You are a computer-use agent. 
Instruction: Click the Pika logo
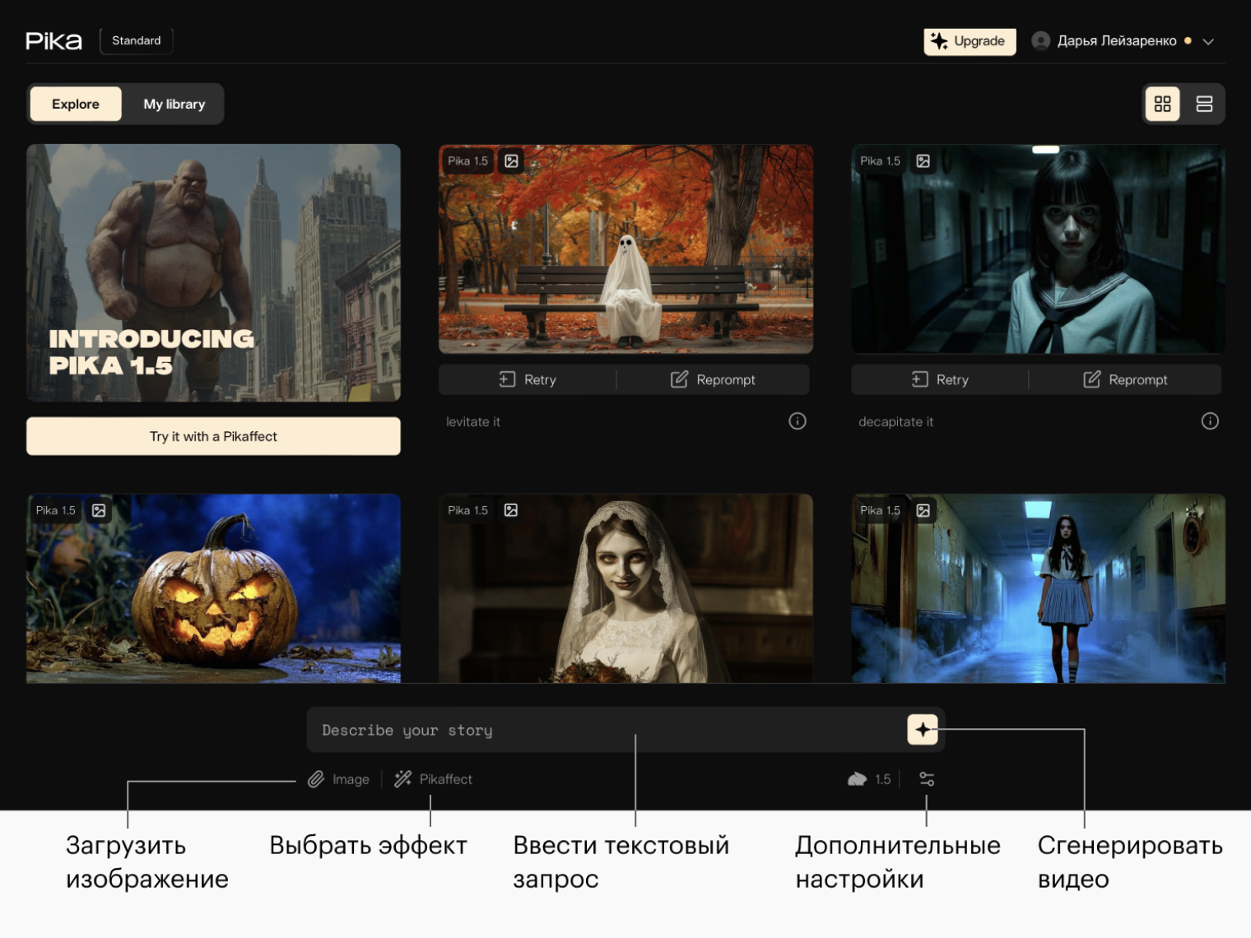(53, 41)
